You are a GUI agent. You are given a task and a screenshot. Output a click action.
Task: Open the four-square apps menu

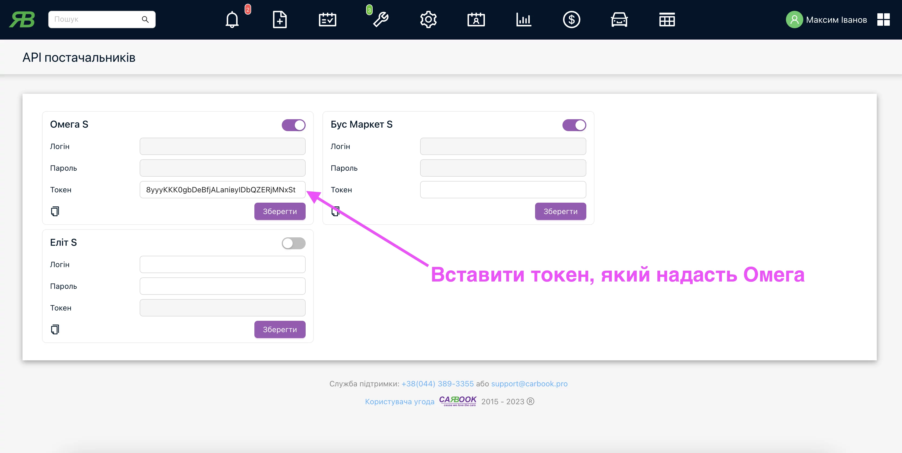(x=883, y=20)
